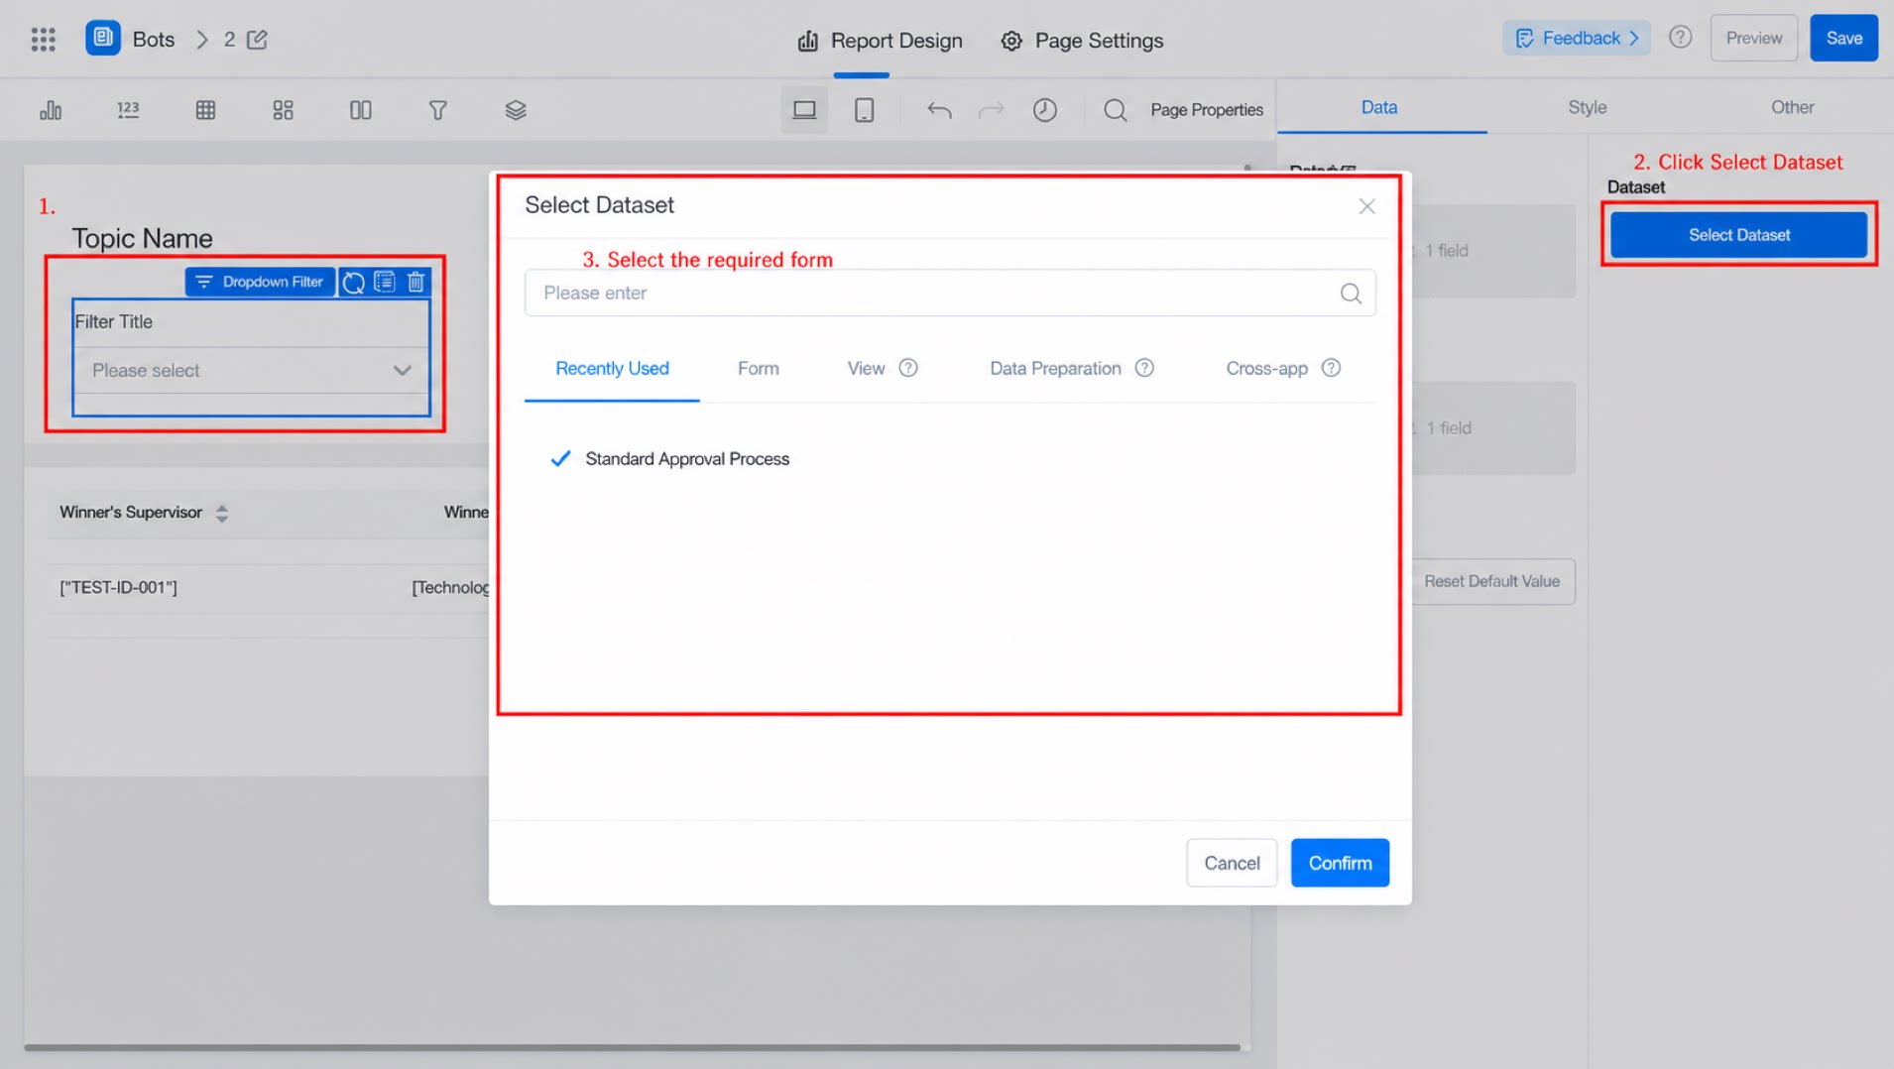Image resolution: width=1894 pixels, height=1069 pixels.
Task: Sort the Winner's Supervisor column
Action: point(222,513)
